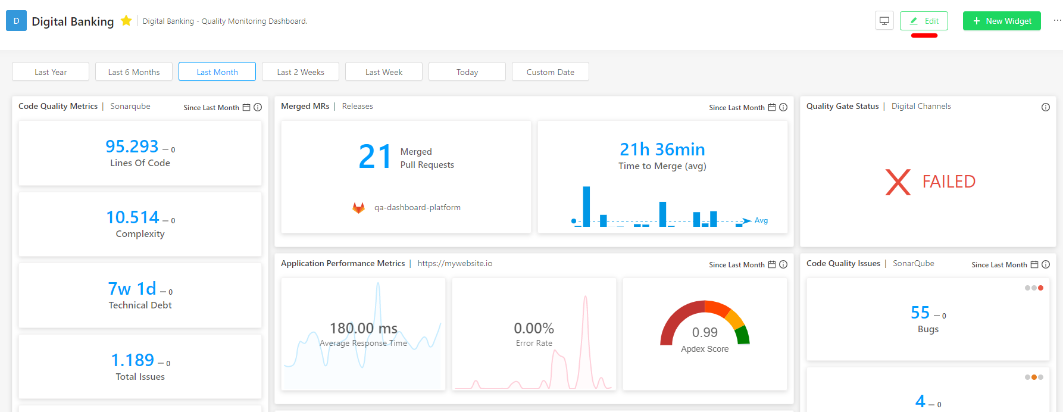This screenshot has height=412, width=1063.
Task: Click the Error Rate pink line chart
Action: point(533,342)
